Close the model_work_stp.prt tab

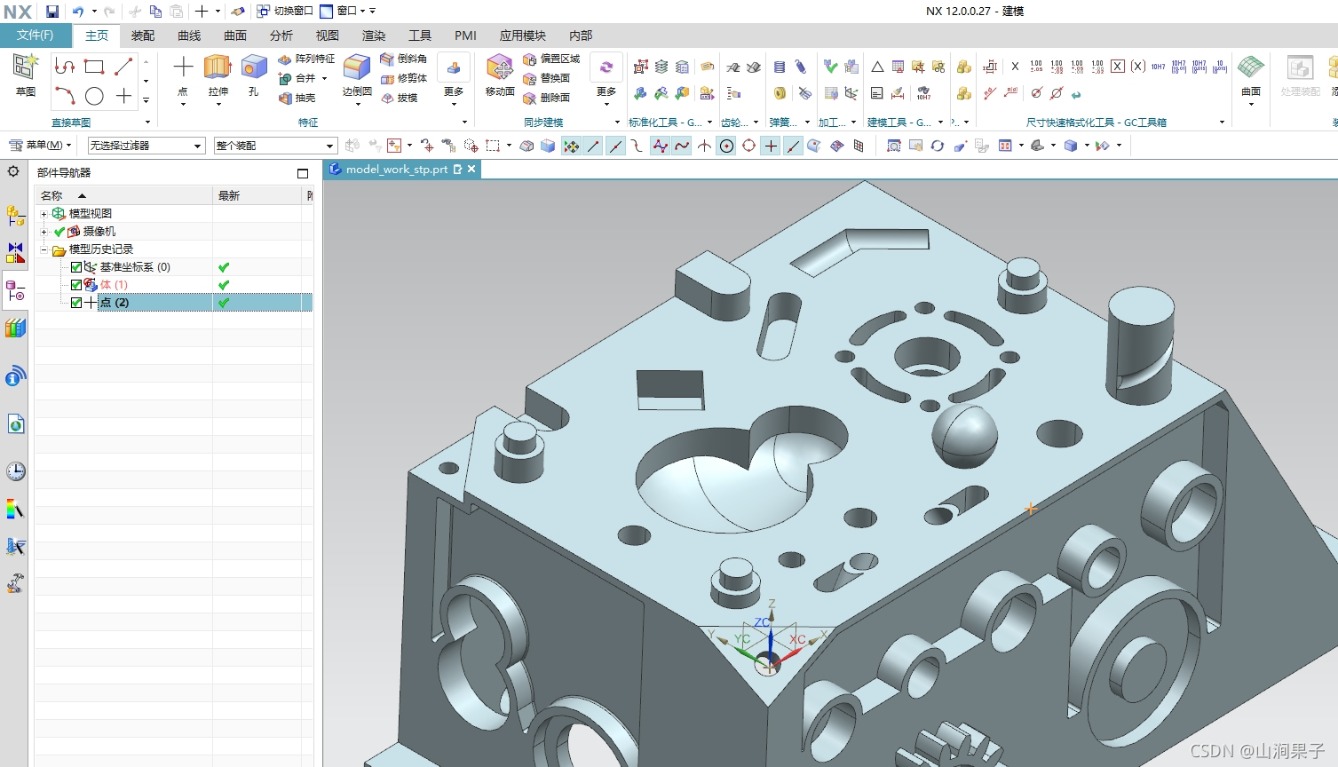(471, 169)
